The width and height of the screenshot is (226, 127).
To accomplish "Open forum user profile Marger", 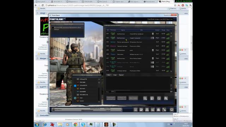I will click(x=43, y=59).
